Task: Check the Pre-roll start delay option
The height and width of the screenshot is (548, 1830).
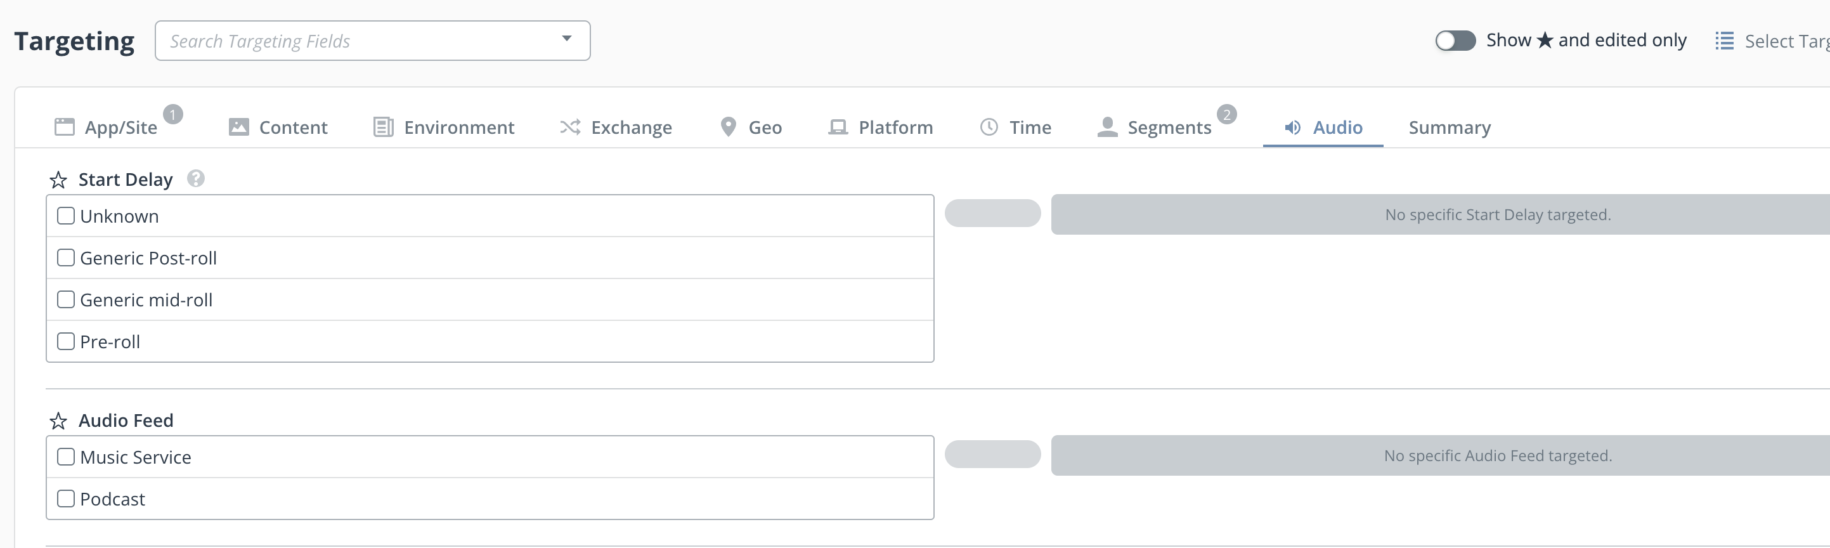Action: [x=66, y=342]
